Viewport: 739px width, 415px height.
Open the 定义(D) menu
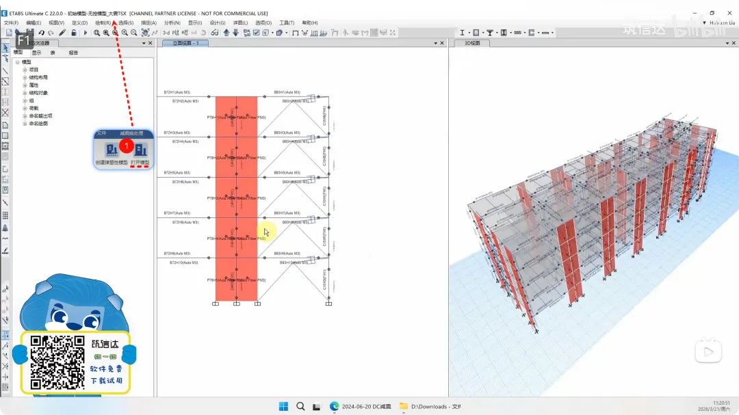coord(79,23)
